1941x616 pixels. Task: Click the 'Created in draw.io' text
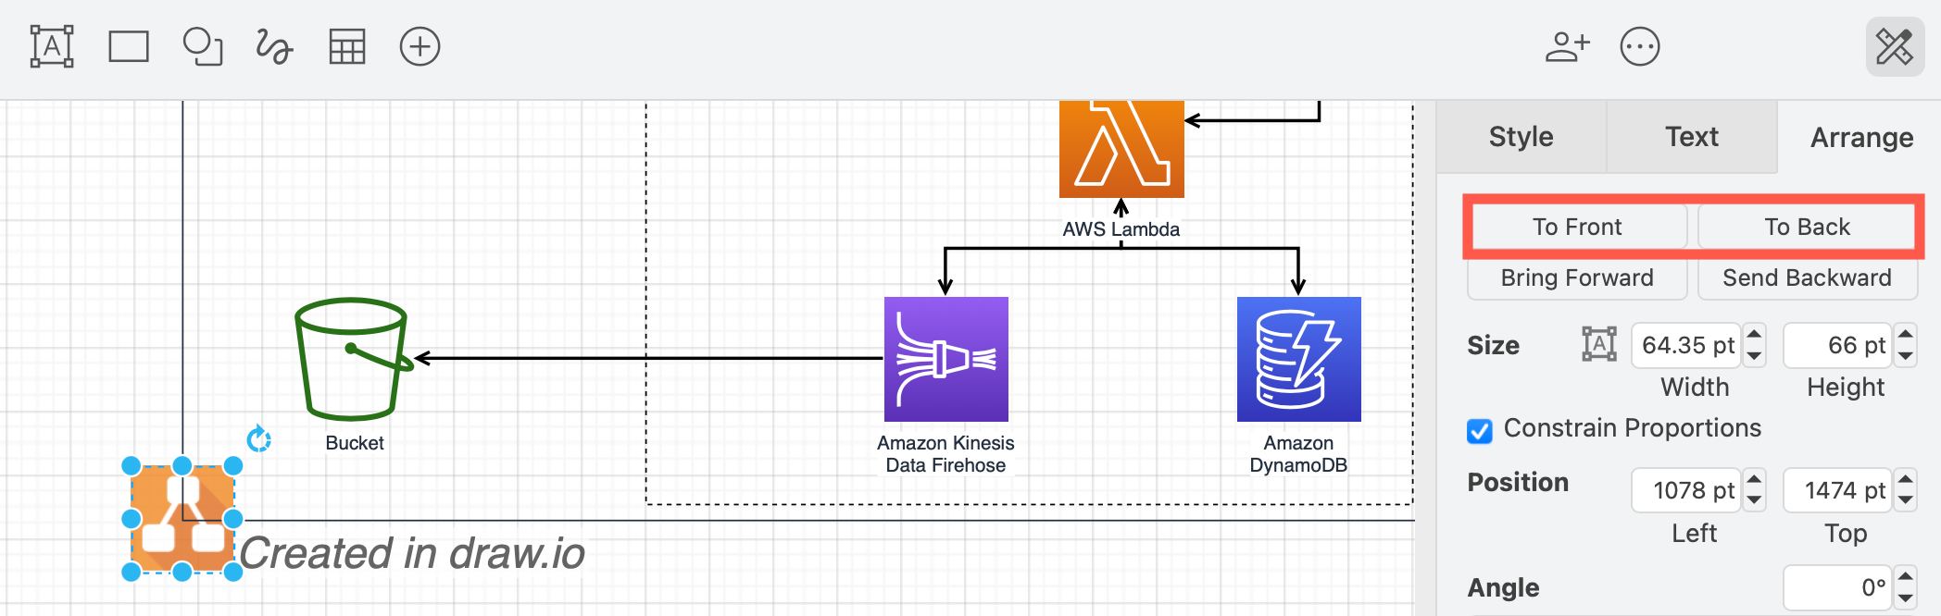pyautogui.click(x=412, y=554)
